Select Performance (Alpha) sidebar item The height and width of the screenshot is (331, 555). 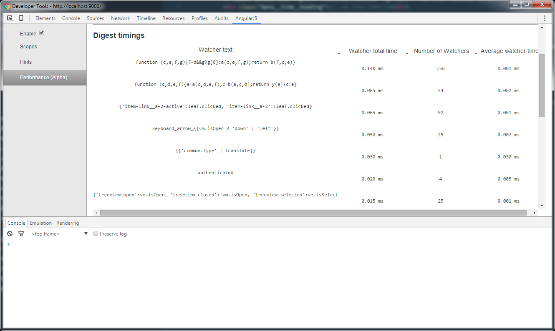[45, 78]
